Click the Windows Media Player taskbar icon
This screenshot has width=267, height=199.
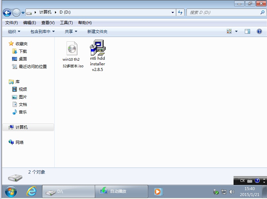(157, 191)
